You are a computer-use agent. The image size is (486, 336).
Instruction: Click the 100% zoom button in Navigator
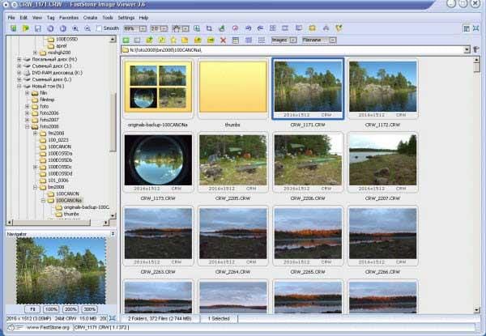coord(51,309)
